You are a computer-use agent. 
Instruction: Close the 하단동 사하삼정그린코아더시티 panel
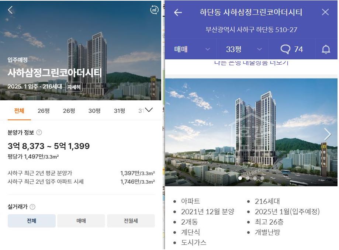(325, 12)
